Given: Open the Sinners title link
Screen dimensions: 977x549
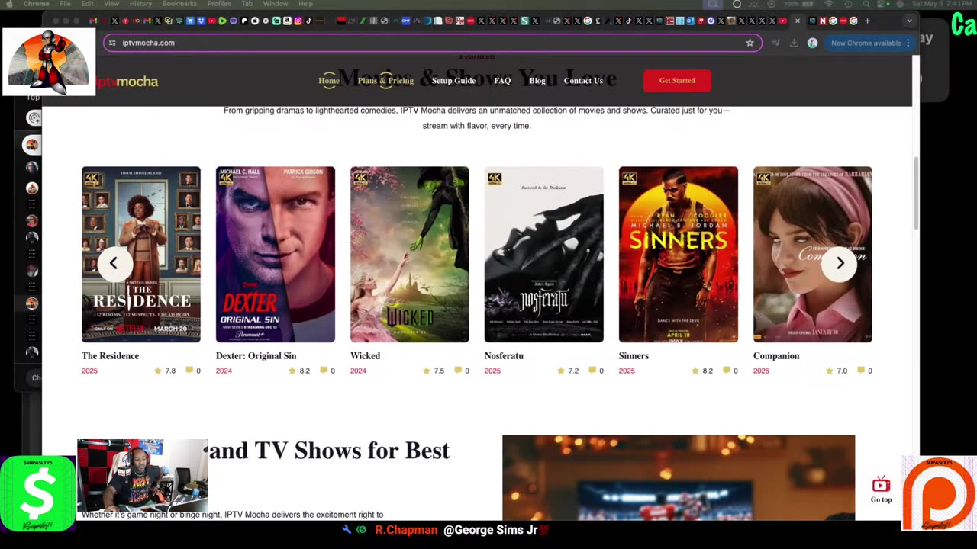Looking at the screenshot, I should (634, 355).
